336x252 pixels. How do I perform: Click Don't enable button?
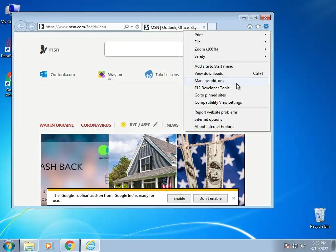click(x=210, y=199)
